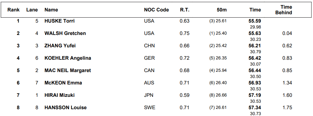Click the winning time 55.59
Image resolution: width=313 pixels, height=116 pixels.
click(255, 21)
